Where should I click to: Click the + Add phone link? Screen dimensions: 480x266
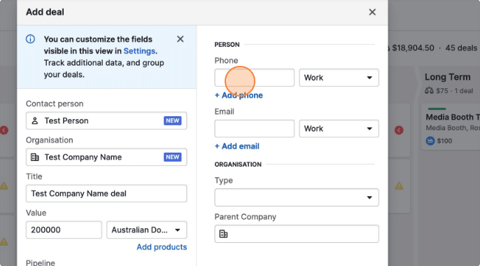click(239, 95)
